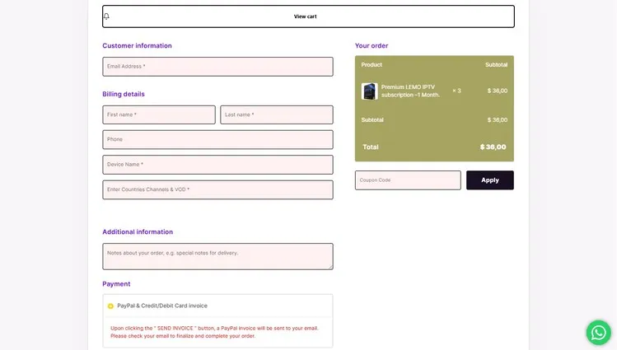Viewport: 617px width, 350px height.
Task: Click the Your order heading
Action: tap(372, 45)
